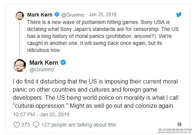This screenshot has height=135, width=194.
Task: Click the GAMERSKY watermark logo
Action: [175, 131]
